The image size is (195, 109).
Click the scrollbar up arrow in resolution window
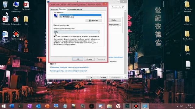tap(125, 11)
